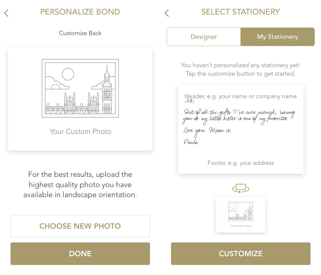This screenshot has height=275, width=321.
Task: Click the landscape orientation tip text
Action: pos(80,185)
